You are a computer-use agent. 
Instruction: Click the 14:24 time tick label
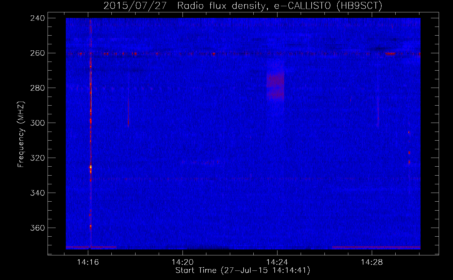click(x=277, y=262)
